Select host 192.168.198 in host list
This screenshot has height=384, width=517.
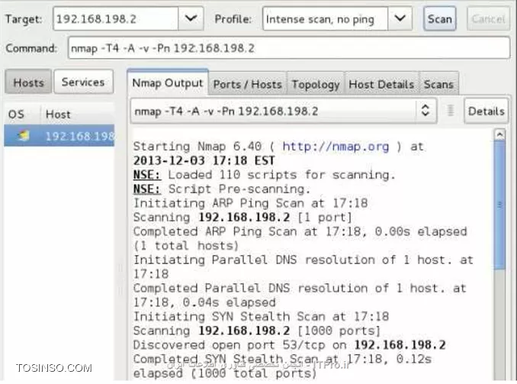(x=59, y=135)
